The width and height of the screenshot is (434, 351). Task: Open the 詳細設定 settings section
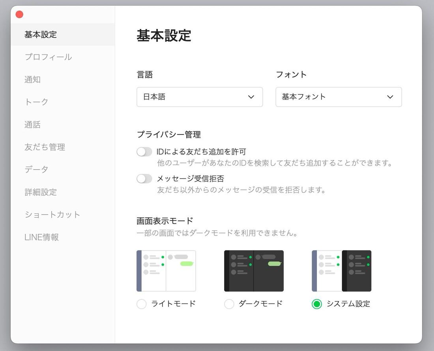41,192
